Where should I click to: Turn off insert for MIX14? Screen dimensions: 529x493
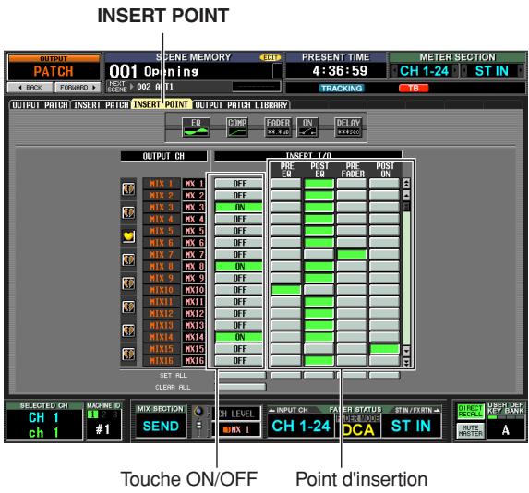[239, 337]
